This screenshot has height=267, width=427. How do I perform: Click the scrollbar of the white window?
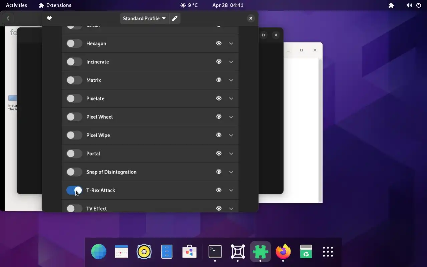(x=320, y=130)
